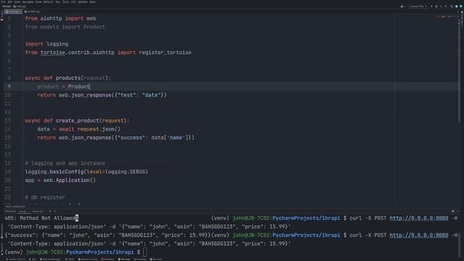Image resolution: width=464 pixels, height=261 pixels.
Task: Hide the terminal tool window
Action: pos(458,211)
